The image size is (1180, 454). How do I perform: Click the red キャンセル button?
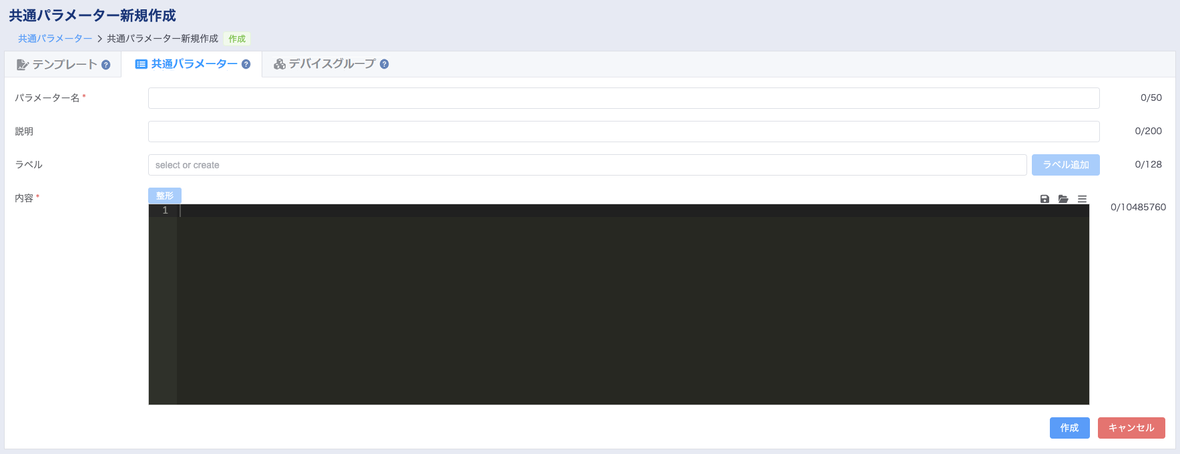point(1131,428)
